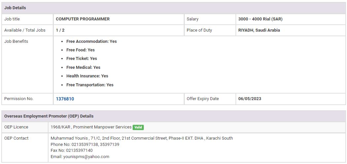Click the fax number 02135397140 line
The width and height of the screenshot is (347, 164).
(x=72, y=150)
